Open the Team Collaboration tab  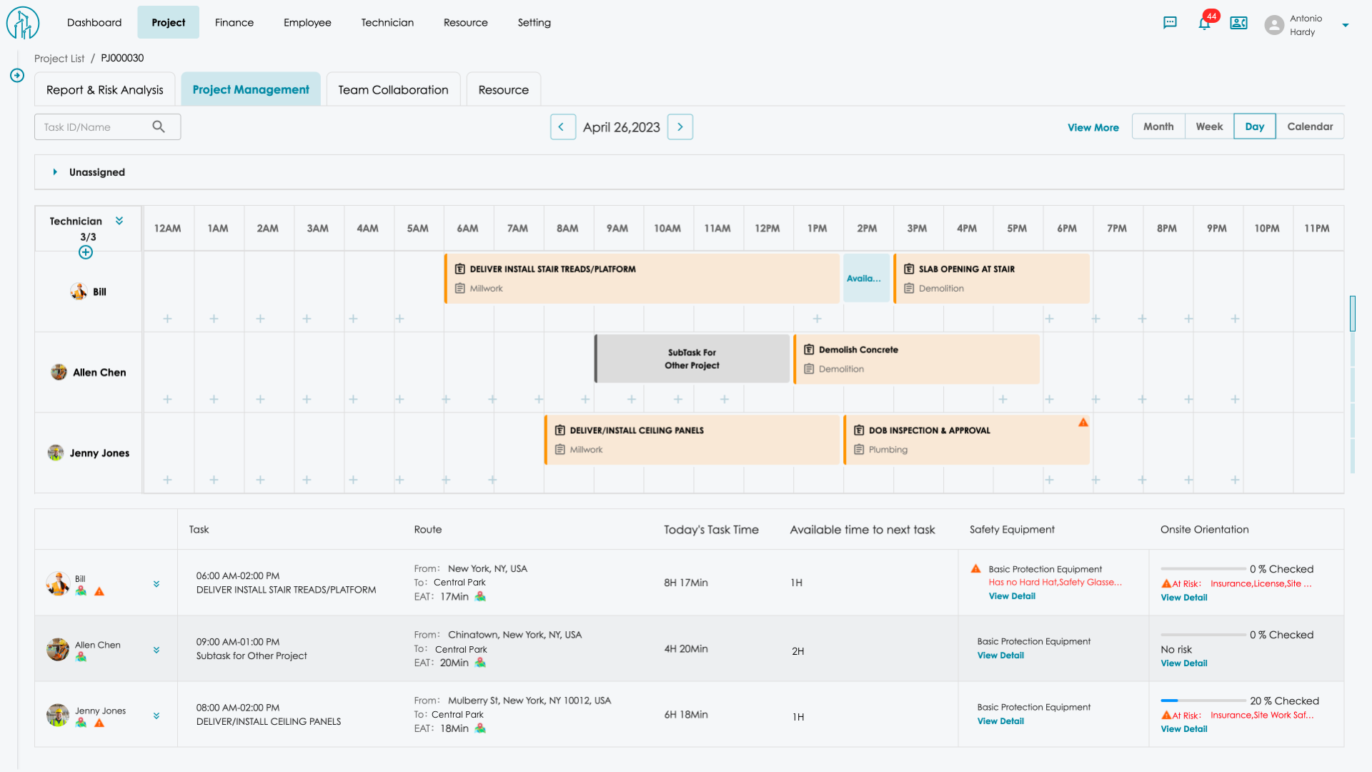pyautogui.click(x=393, y=89)
